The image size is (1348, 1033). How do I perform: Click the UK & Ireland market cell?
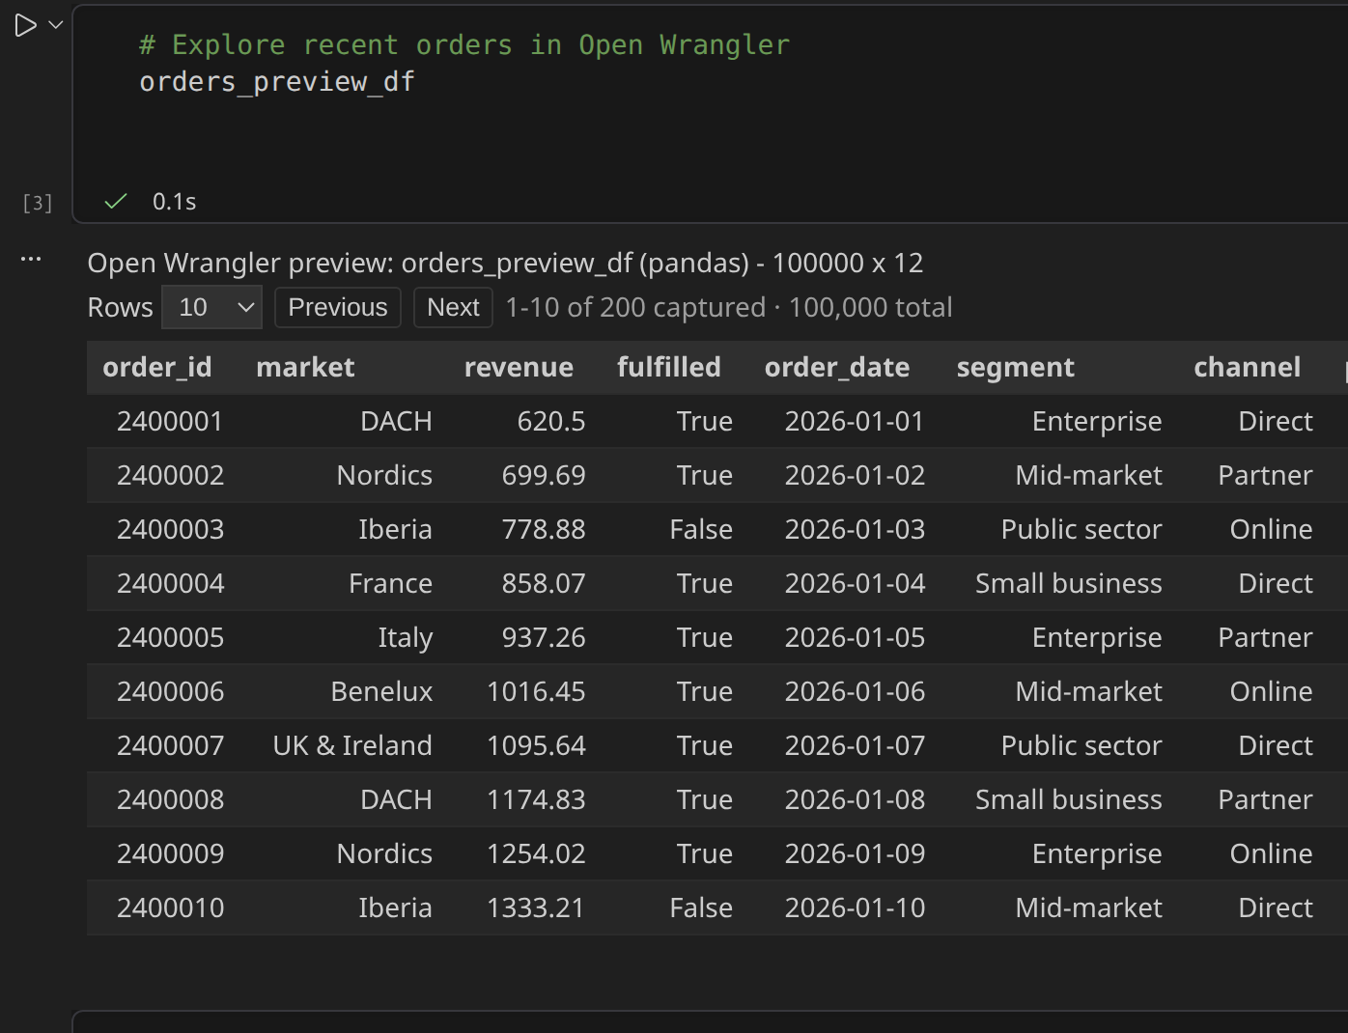click(x=352, y=745)
